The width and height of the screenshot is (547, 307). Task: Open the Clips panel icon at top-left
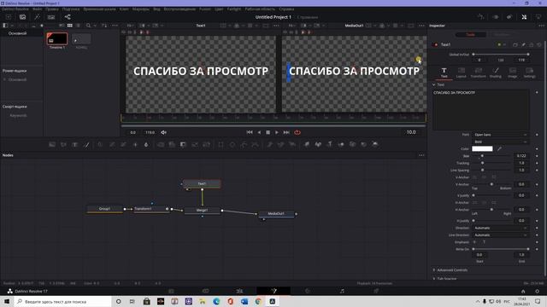click(x=51, y=17)
